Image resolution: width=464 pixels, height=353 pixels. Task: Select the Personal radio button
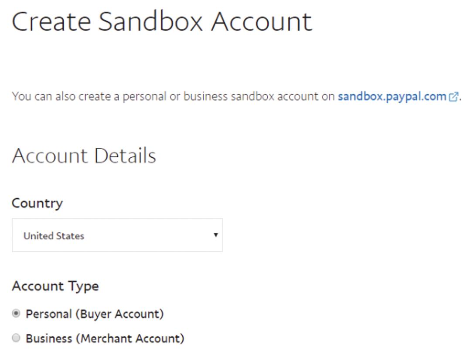[16, 313]
